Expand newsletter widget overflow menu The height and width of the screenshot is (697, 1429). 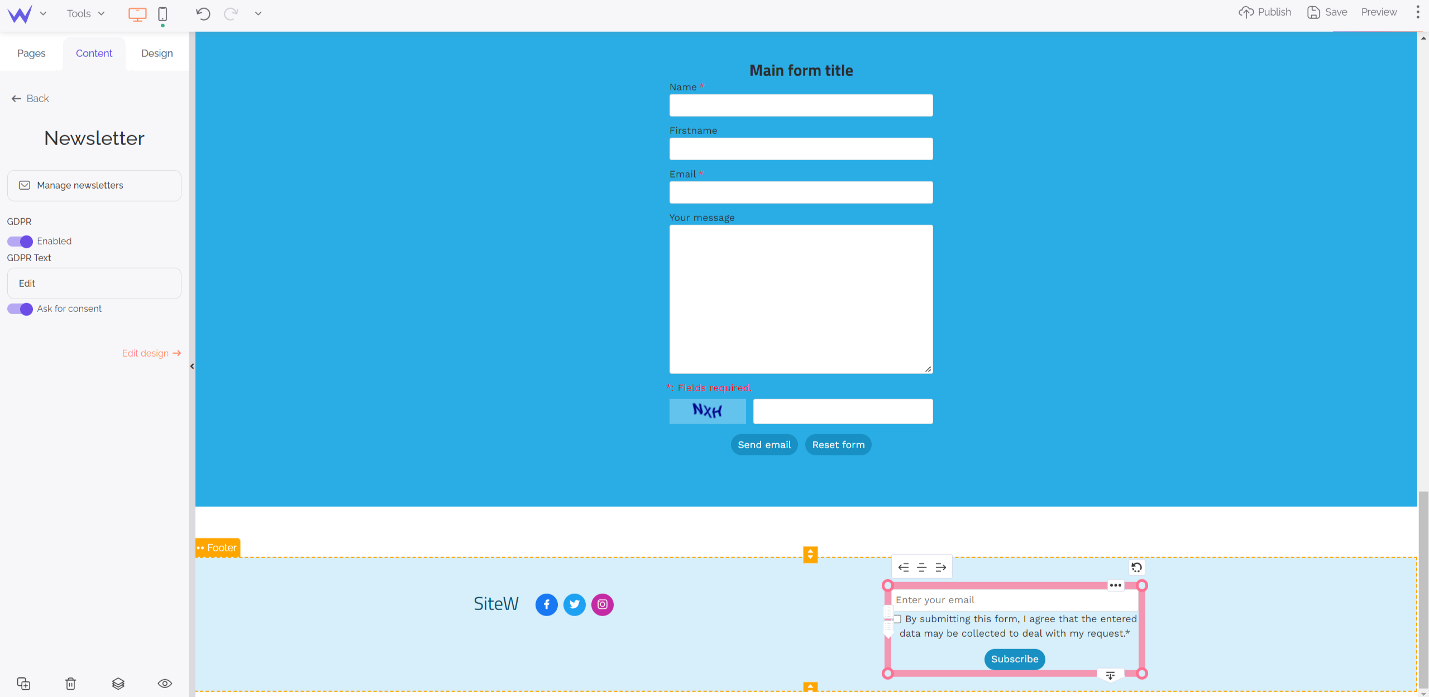1116,585
